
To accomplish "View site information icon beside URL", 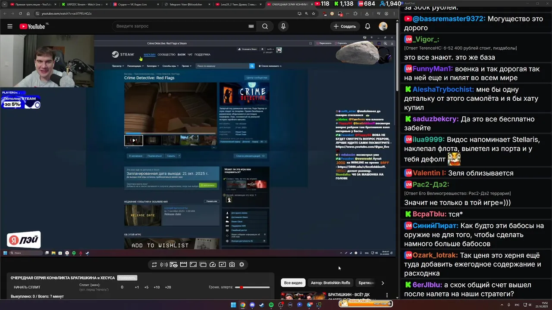I will (37, 13).
